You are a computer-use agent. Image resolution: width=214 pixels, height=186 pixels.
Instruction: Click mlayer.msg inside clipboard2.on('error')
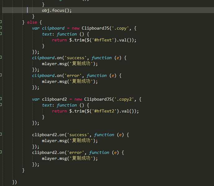(x=54, y=159)
